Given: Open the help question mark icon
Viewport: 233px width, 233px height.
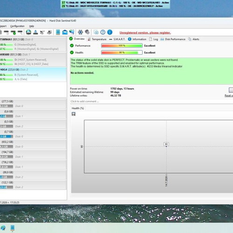Looking at the screenshot, I should coord(103,32).
